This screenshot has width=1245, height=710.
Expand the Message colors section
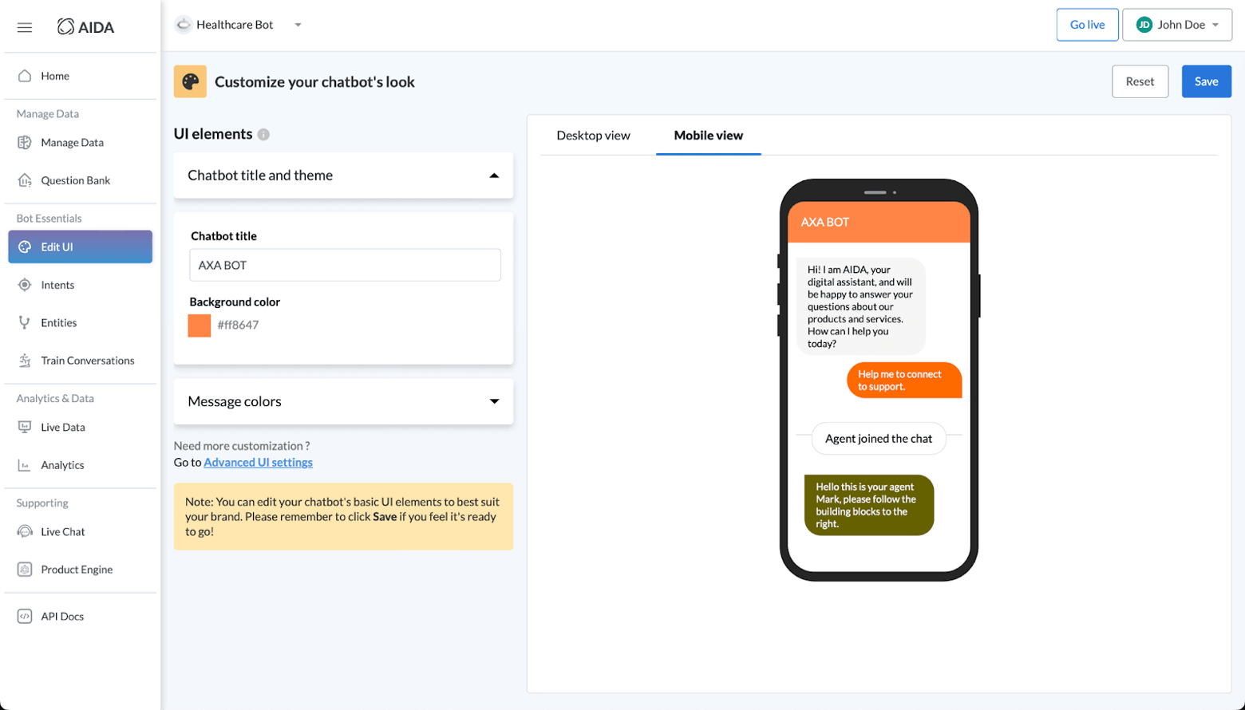pyautogui.click(x=495, y=401)
